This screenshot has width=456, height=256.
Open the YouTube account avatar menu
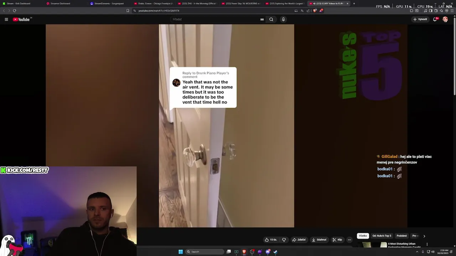(445, 20)
